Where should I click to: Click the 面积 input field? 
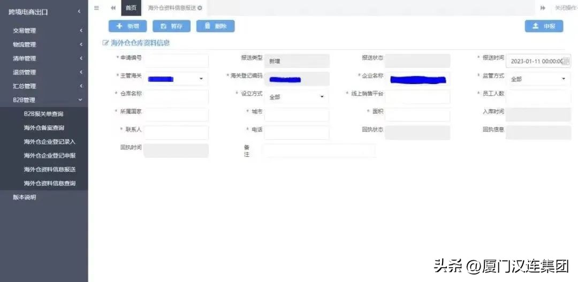[x=417, y=115]
